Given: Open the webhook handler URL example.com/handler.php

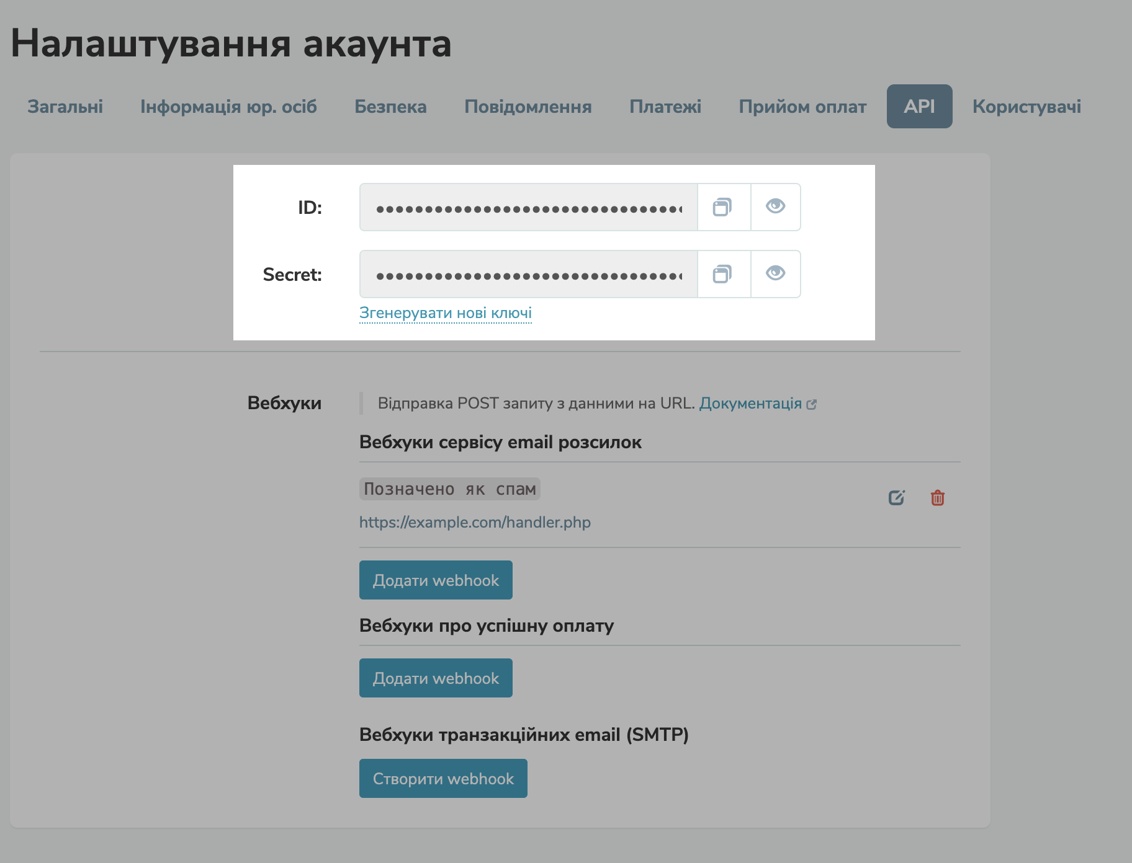Looking at the screenshot, I should click(x=474, y=522).
